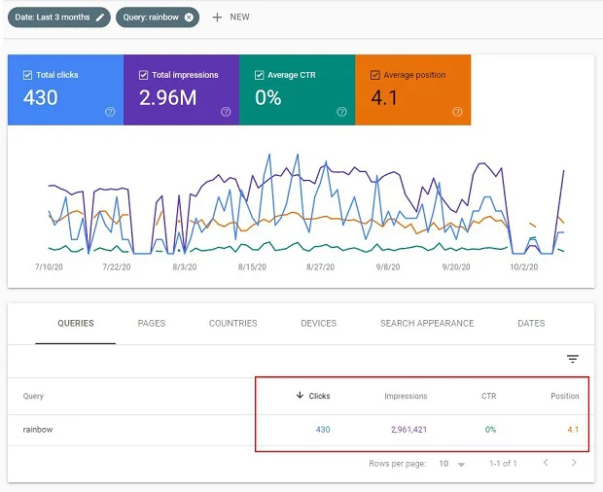The height and width of the screenshot is (492, 603).
Task: Open help icon on Total clicks card
Action: (110, 112)
